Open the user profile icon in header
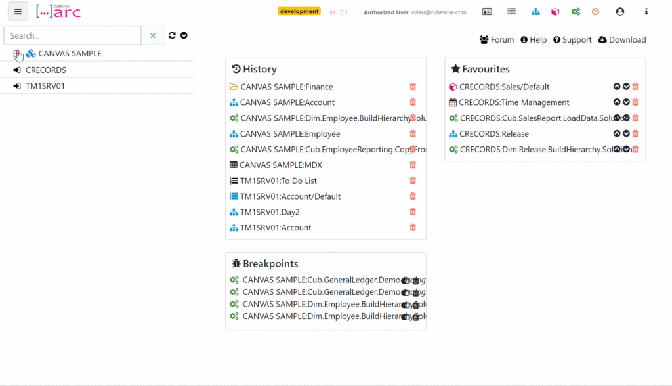This screenshot has width=672, height=386. pyautogui.click(x=620, y=12)
